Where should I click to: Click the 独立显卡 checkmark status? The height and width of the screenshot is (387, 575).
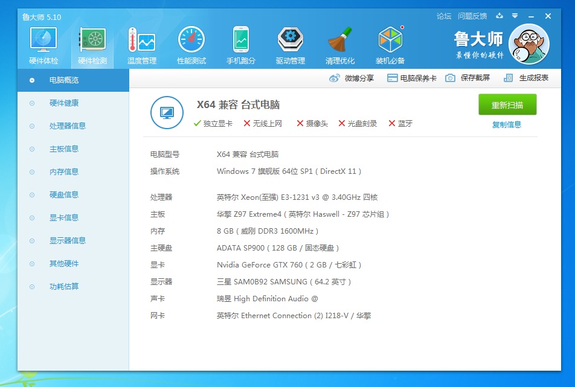coord(213,124)
